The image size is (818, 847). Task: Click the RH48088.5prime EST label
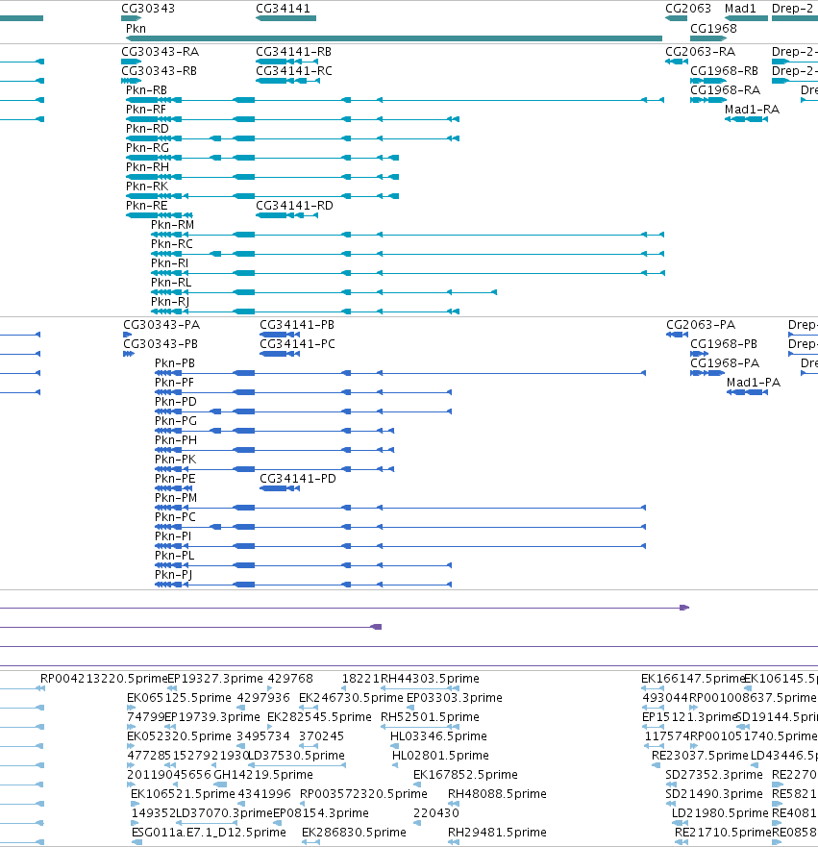coord(497,794)
